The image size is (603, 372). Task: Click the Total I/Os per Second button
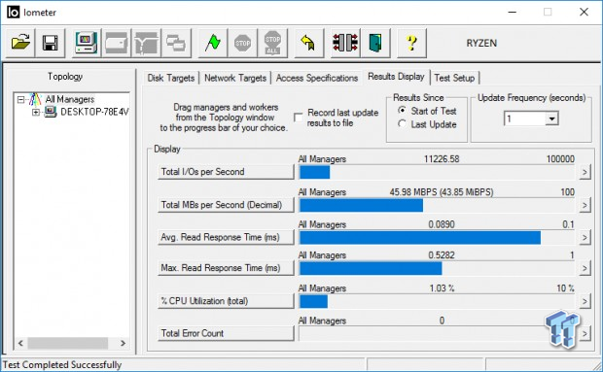tap(226, 172)
